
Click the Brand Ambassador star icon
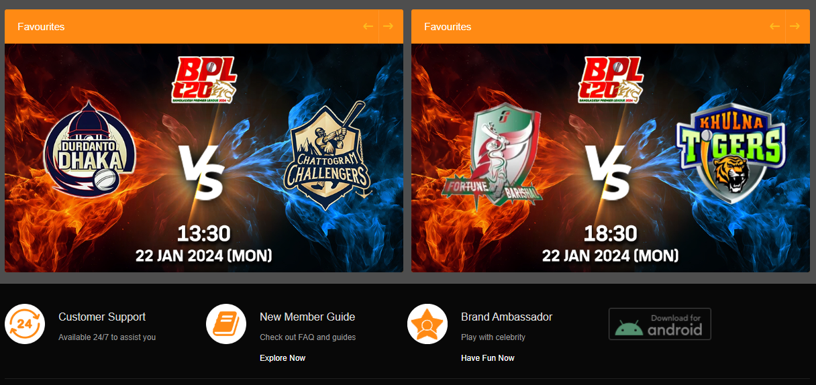pyautogui.click(x=427, y=324)
